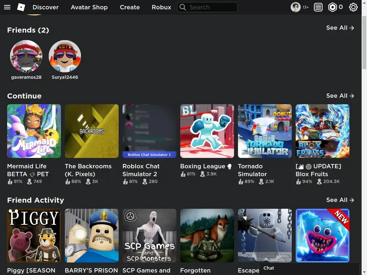Viewport: 367px width, 275px height.
Task: Open friend Surya12446's avatar
Action: coord(65,56)
